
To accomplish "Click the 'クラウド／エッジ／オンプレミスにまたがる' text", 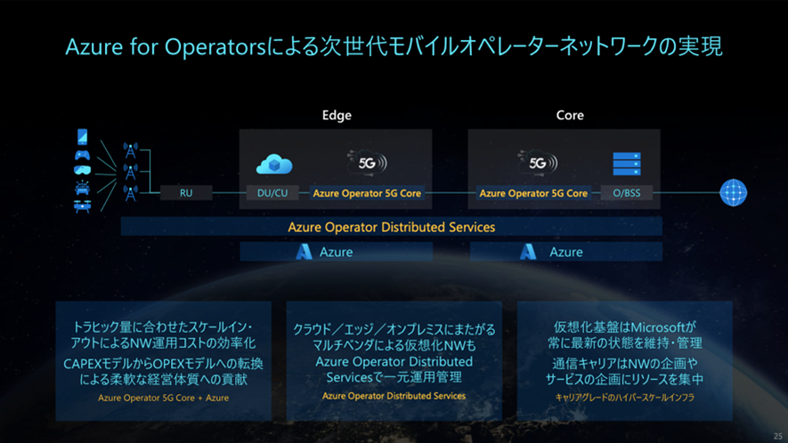I will (x=394, y=329).
